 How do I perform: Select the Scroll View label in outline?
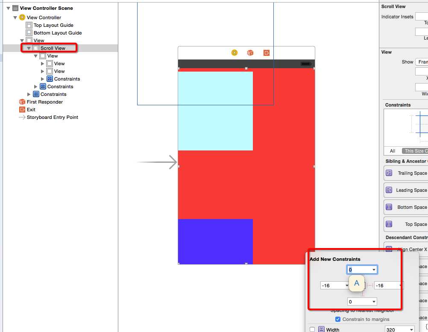point(53,48)
